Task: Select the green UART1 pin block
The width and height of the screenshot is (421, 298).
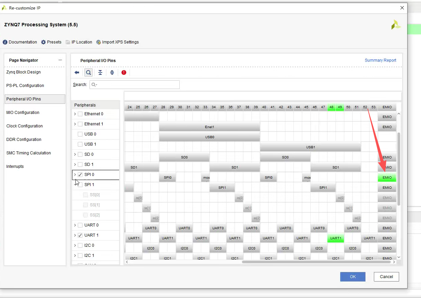Action: (336, 238)
